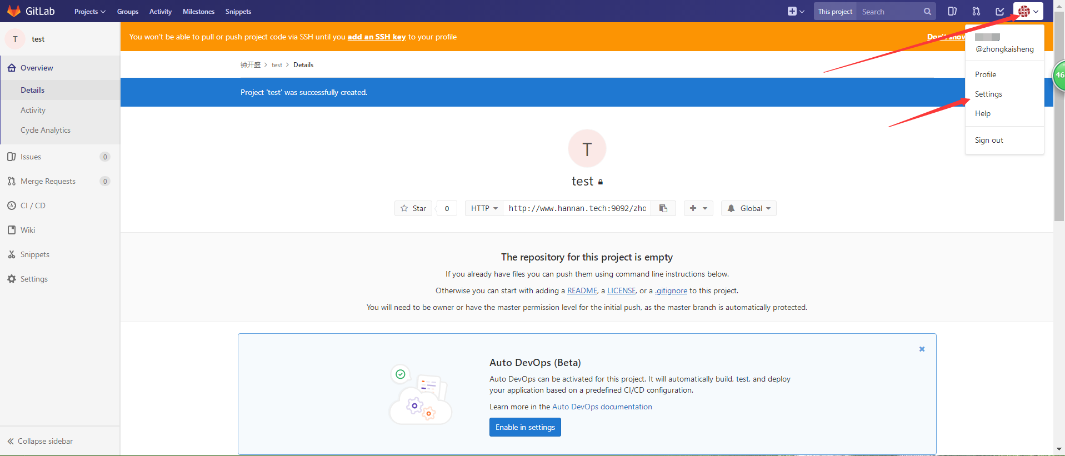Click the Star icon button
The height and width of the screenshot is (456, 1065).
tap(413, 208)
